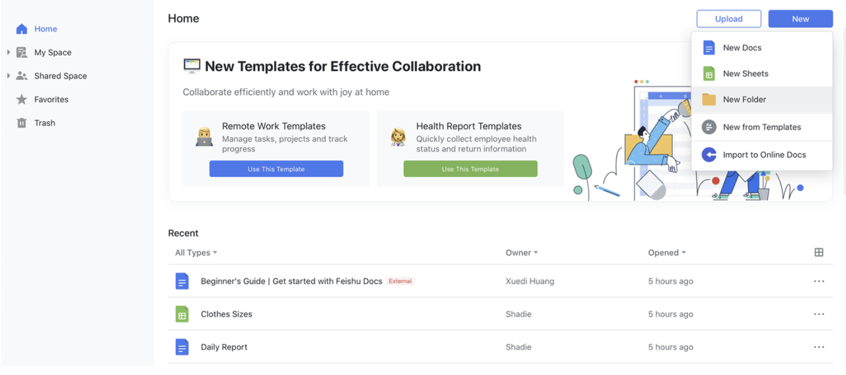The height and width of the screenshot is (375, 846).
Task: Open Beginner's Guide Feishu Docs file
Action: click(291, 281)
